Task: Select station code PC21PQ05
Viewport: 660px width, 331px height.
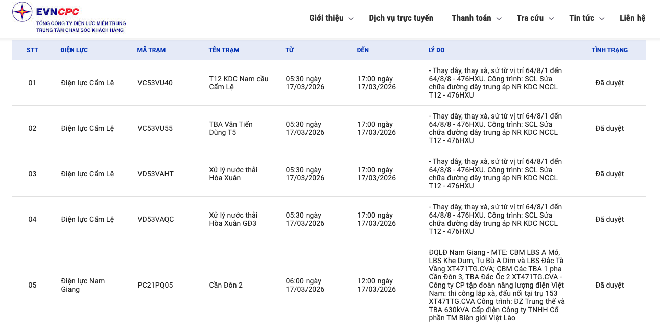Action: [x=155, y=285]
